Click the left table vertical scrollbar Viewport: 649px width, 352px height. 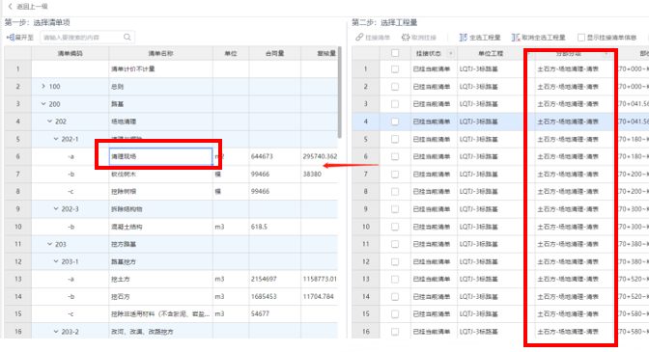[x=340, y=93]
